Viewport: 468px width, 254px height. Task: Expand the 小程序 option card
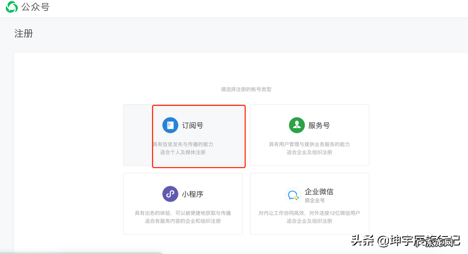(183, 203)
